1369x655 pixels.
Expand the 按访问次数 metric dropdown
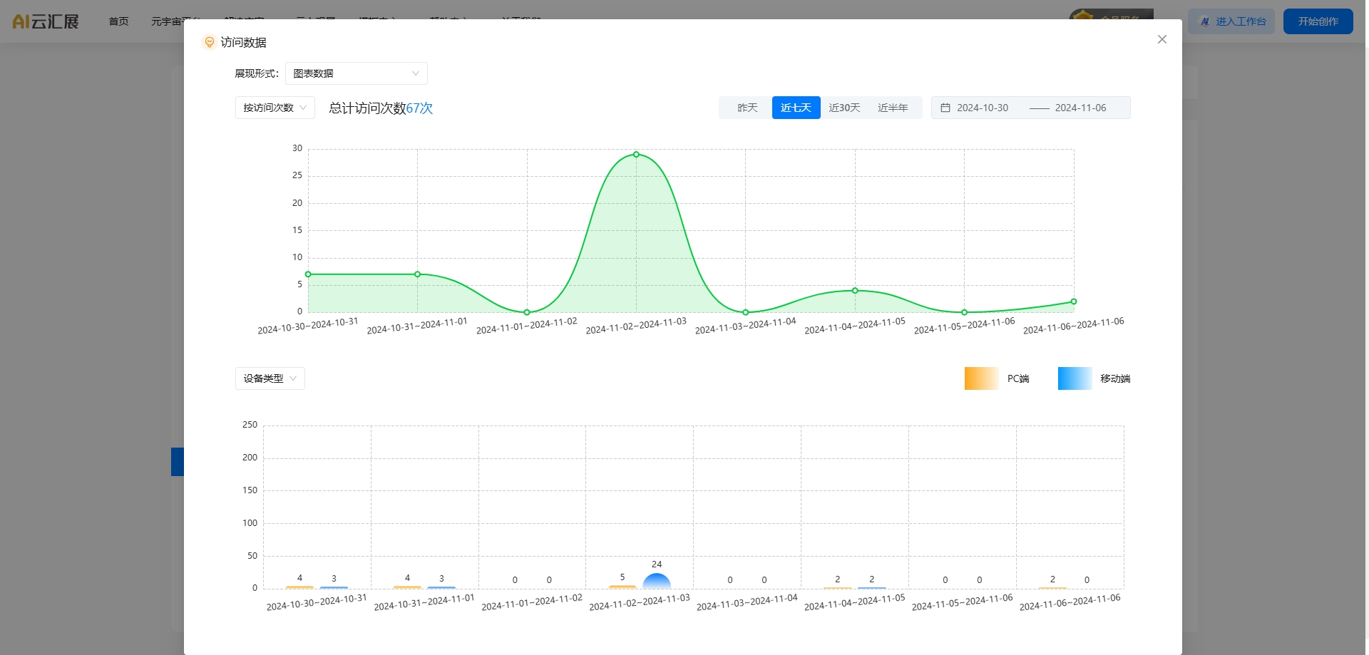(x=275, y=108)
